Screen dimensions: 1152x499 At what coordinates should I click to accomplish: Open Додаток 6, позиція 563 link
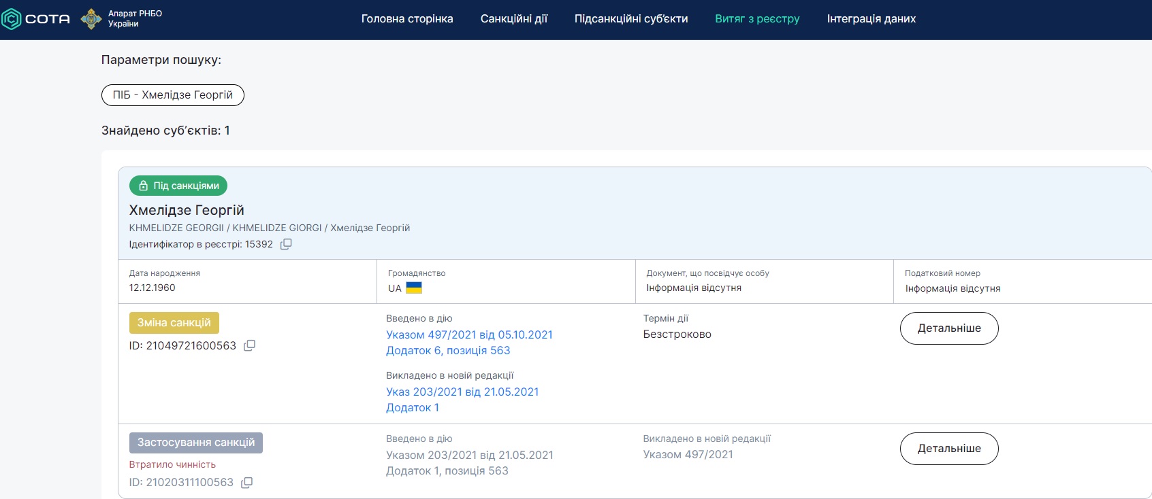(x=448, y=351)
